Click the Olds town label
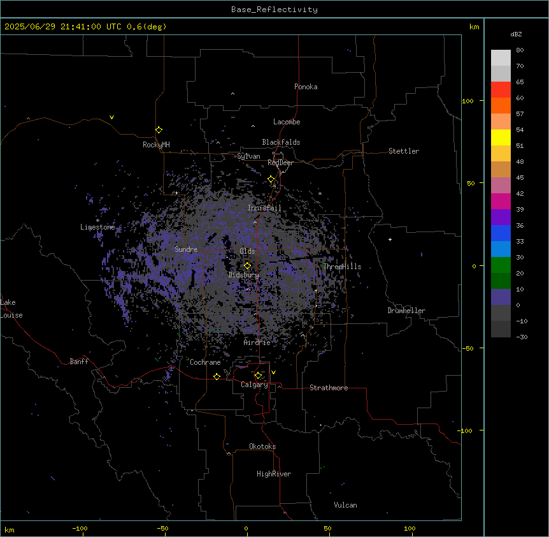549x537 pixels. 247,251
